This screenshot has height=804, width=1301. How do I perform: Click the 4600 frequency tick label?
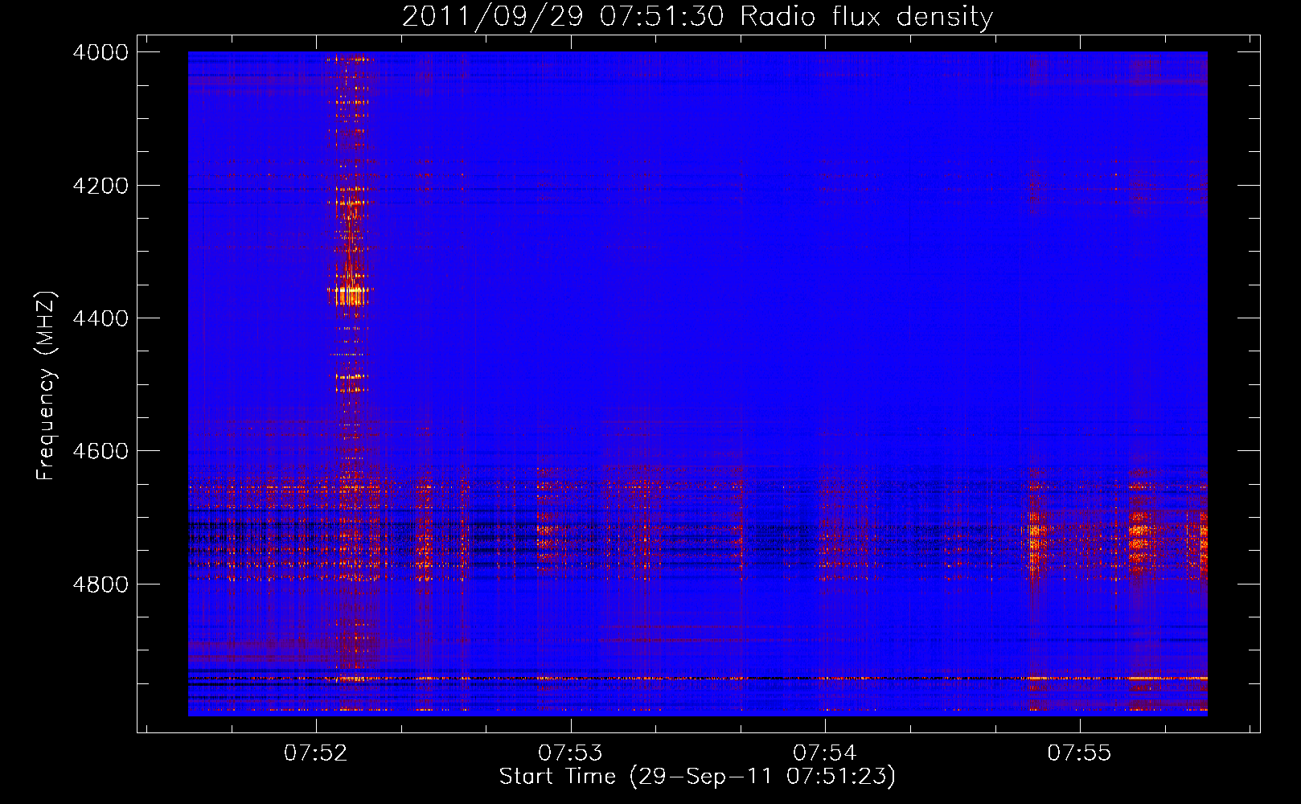101,451
